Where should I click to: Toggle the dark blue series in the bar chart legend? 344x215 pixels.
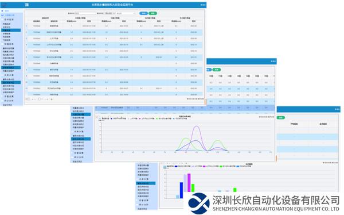(x=176, y=166)
